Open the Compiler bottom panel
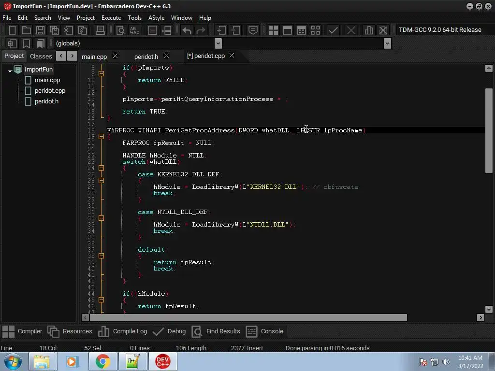This screenshot has width=495, height=371. [x=22, y=331]
